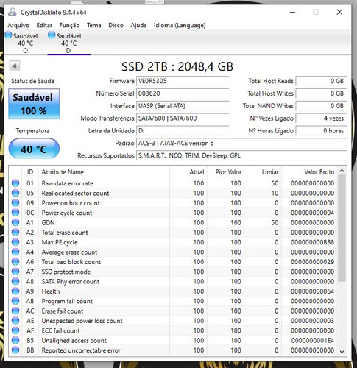
Task: Click scroll down arrow of attribute list
Action: [x=342, y=352]
